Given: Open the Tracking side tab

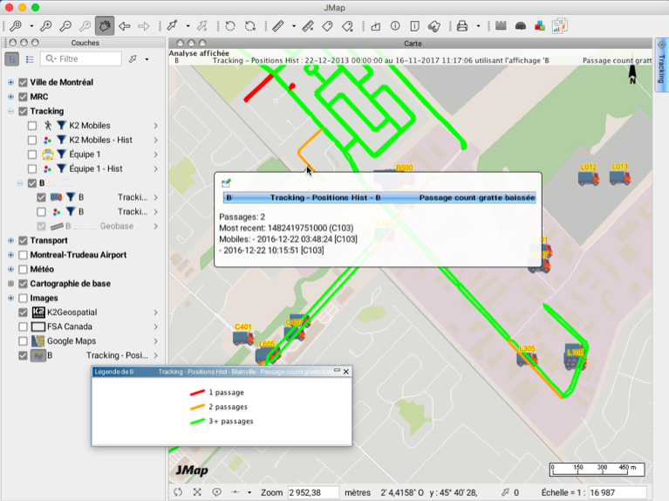Looking at the screenshot, I should (x=661, y=65).
